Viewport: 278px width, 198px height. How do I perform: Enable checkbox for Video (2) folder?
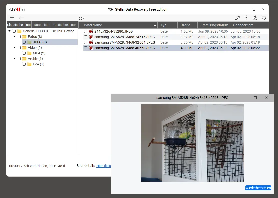pos(19,48)
